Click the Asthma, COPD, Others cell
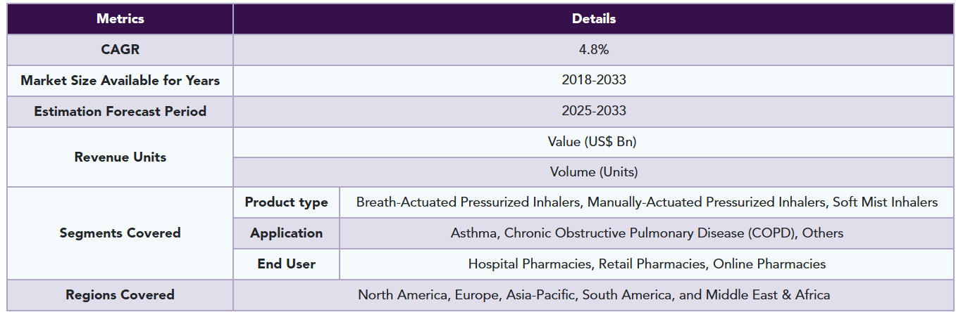Viewport: 956px width, 312px height. coord(647,233)
